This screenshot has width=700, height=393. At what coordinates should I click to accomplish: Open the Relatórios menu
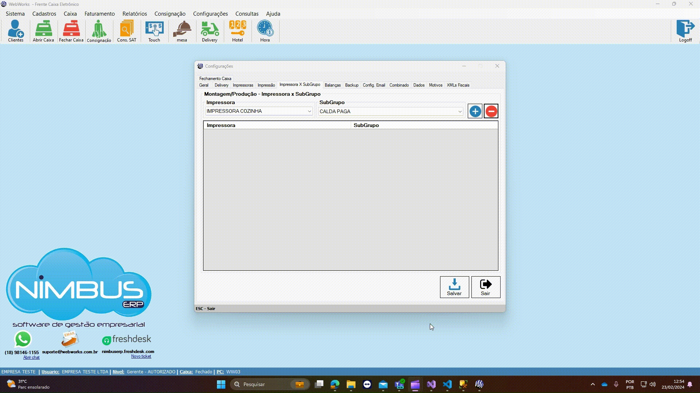click(135, 14)
